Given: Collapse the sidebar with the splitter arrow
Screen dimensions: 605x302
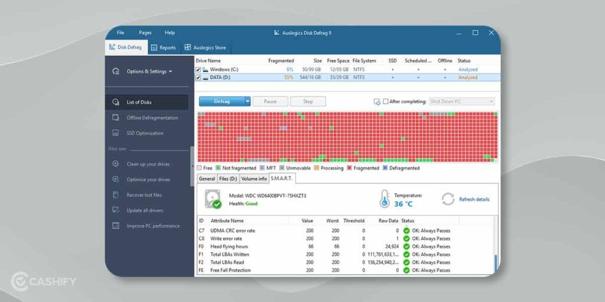Looking at the screenshot, I should (193, 166).
